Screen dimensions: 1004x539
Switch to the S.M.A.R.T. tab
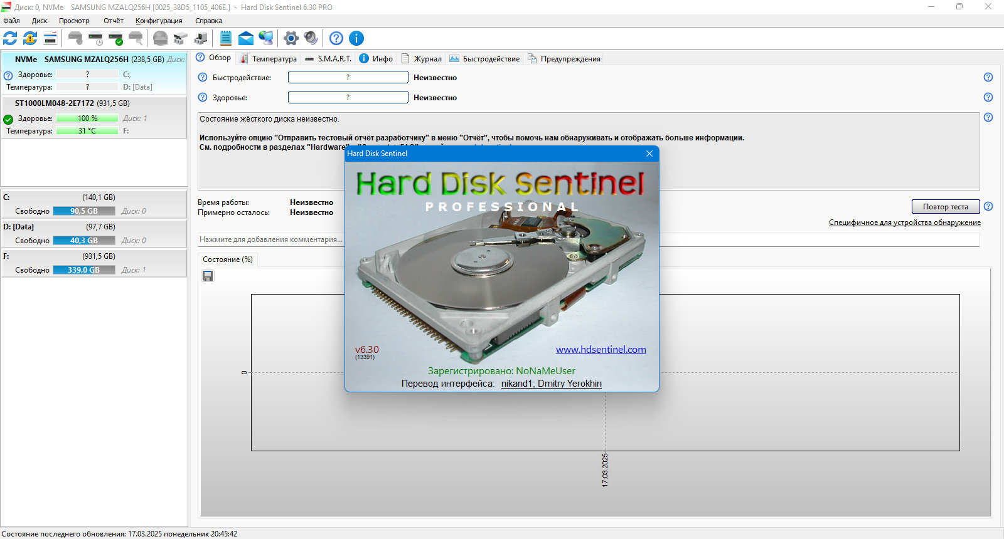point(329,59)
